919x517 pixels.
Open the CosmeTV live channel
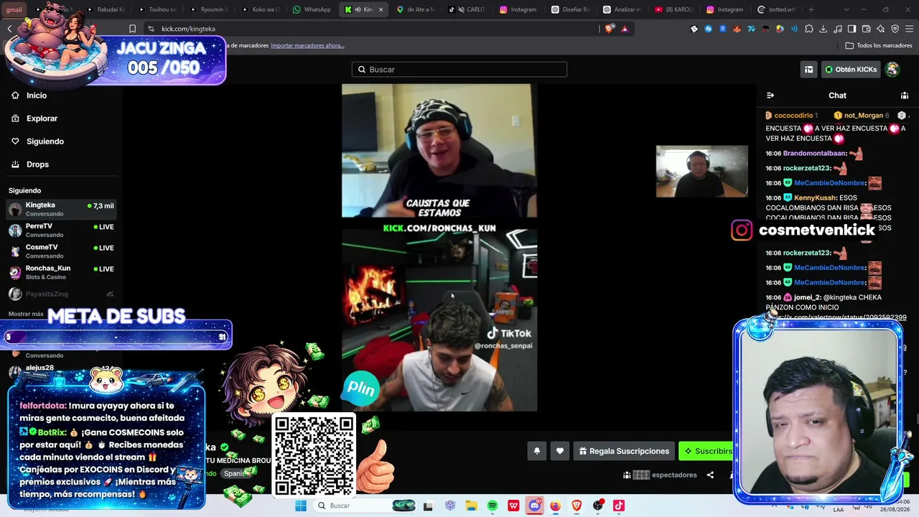(61, 251)
